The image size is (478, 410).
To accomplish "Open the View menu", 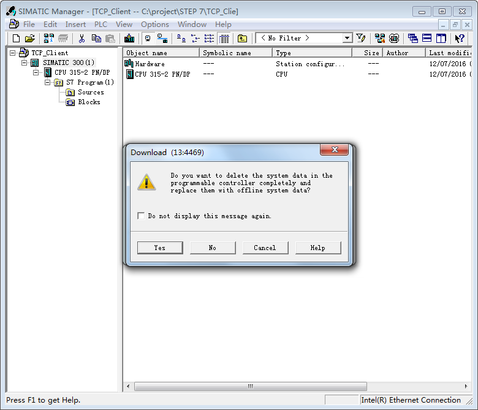I will [x=124, y=25].
